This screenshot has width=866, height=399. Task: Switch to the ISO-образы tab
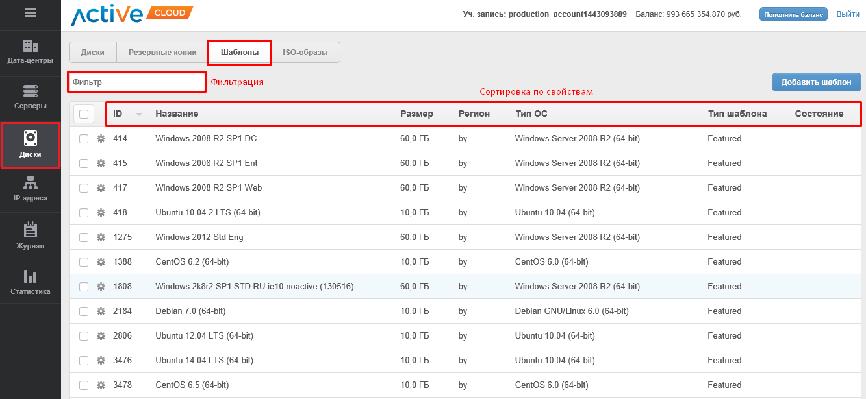coord(305,53)
